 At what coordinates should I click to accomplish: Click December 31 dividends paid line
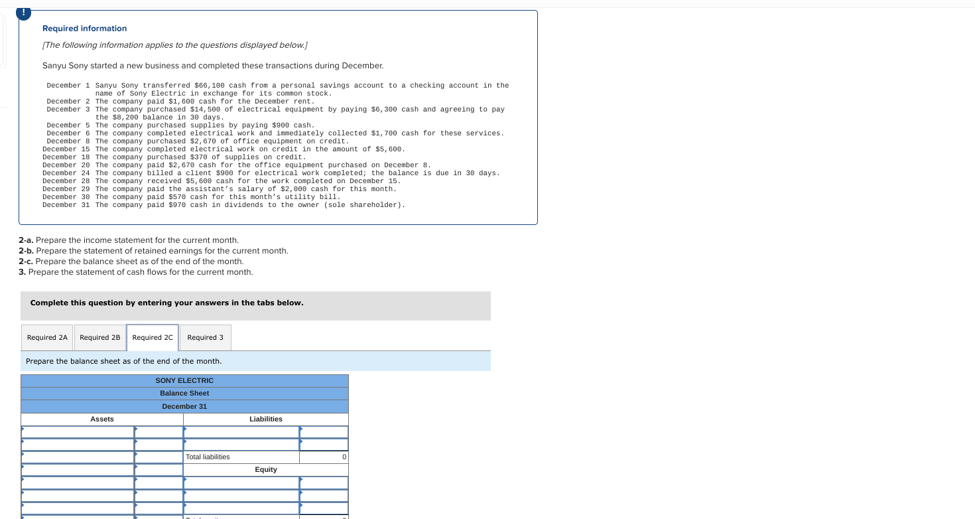(x=224, y=205)
